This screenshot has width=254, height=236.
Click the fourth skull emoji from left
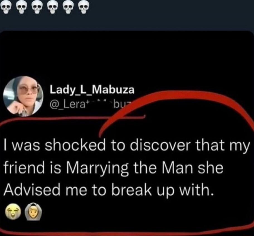point(52,8)
